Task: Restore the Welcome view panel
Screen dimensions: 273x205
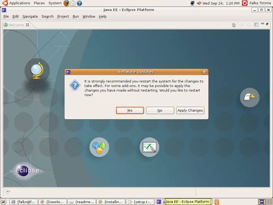Action: tap(267, 24)
